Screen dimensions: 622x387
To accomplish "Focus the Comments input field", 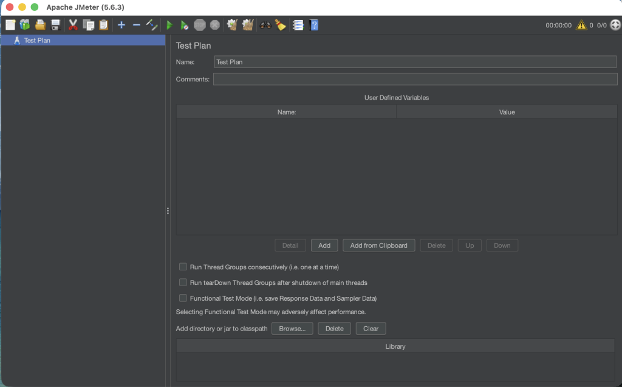I will coord(415,79).
